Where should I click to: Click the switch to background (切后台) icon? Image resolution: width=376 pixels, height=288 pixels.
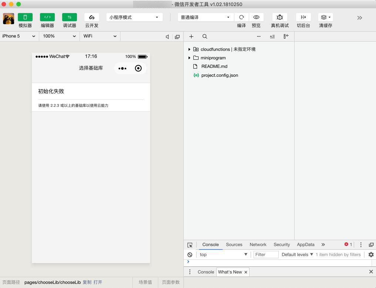point(303,17)
